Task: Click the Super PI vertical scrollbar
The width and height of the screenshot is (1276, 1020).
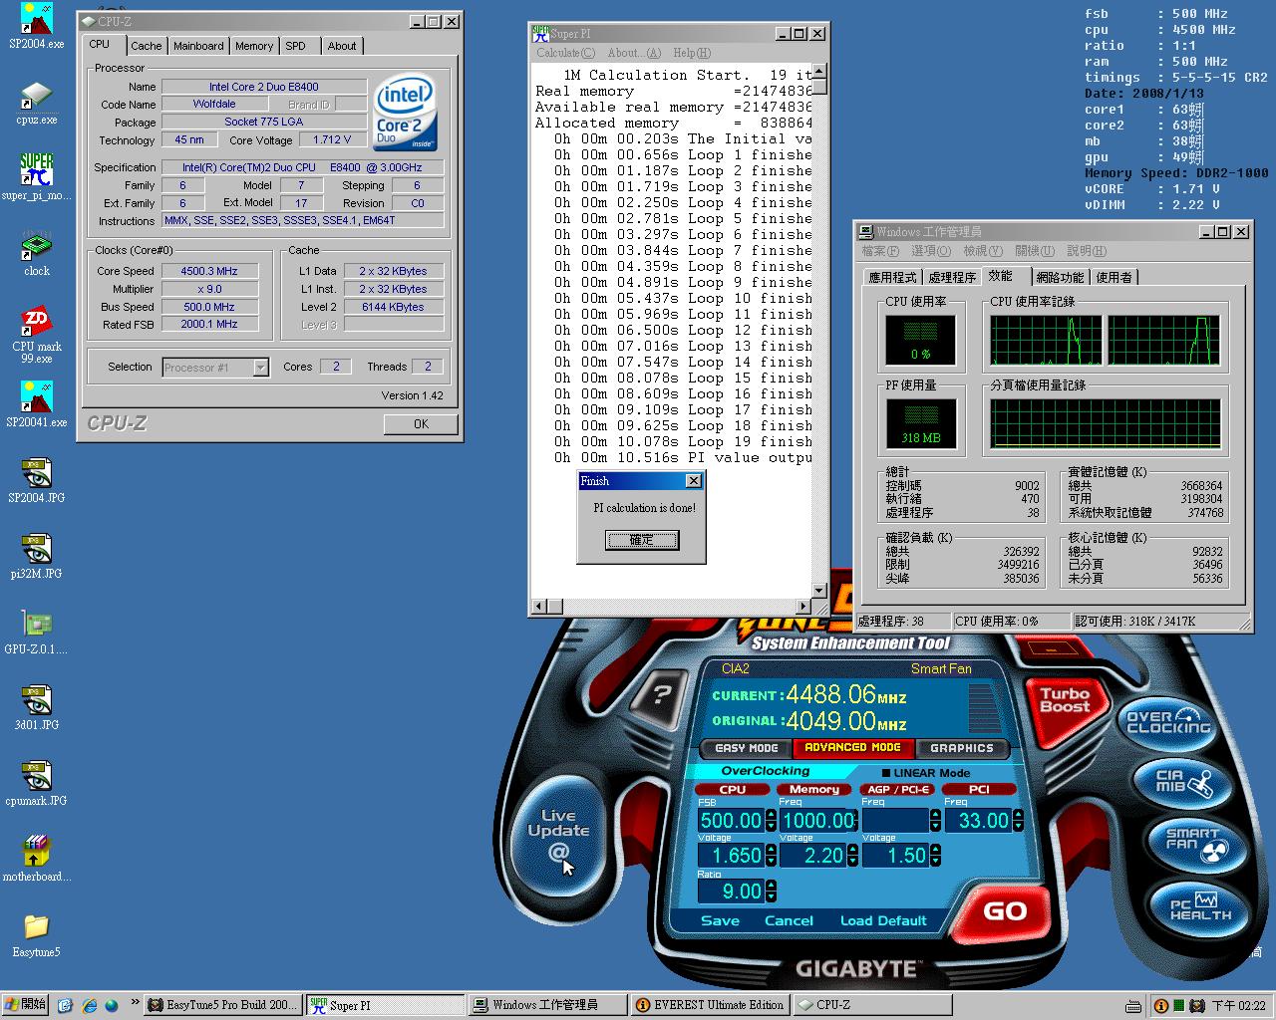Action: coord(819,332)
